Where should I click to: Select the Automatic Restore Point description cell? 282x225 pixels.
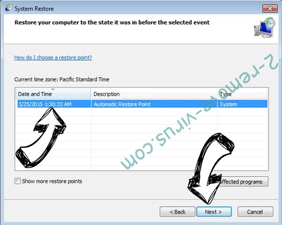click(122, 104)
